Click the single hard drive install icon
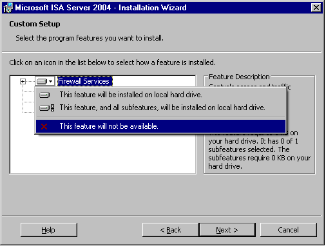 tap(44, 95)
